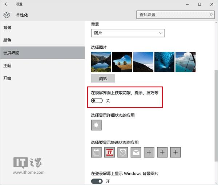Choose the Alarm clock quick status icon
The image size is (218, 185).
[x=123, y=153]
